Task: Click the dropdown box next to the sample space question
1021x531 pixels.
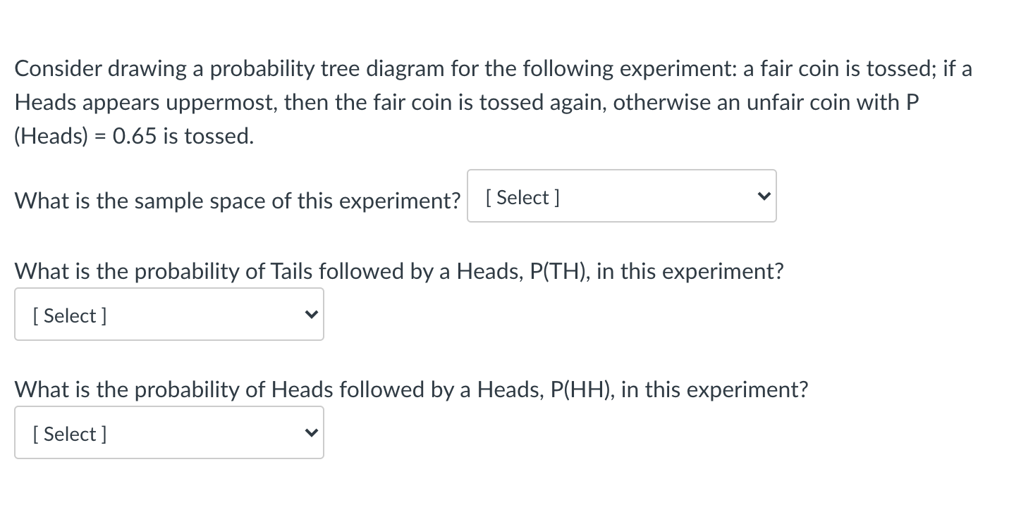Action: pos(620,196)
